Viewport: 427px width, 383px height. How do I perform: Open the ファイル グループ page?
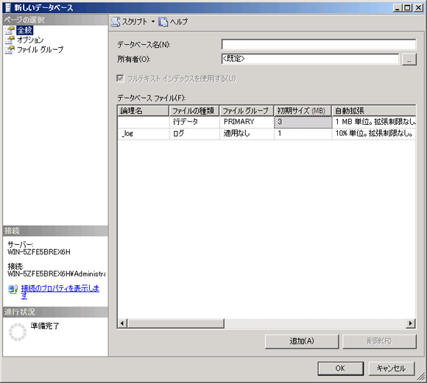pos(40,50)
